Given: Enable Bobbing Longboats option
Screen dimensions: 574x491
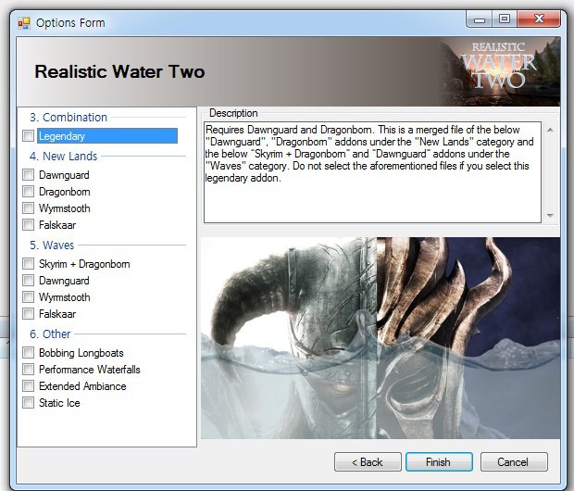Looking at the screenshot, I should (x=29, y=353).
